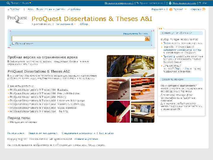The image size is (213, 160).
Task: Click the magnifier icon in the top blue bar
Action: pos(8,3)
